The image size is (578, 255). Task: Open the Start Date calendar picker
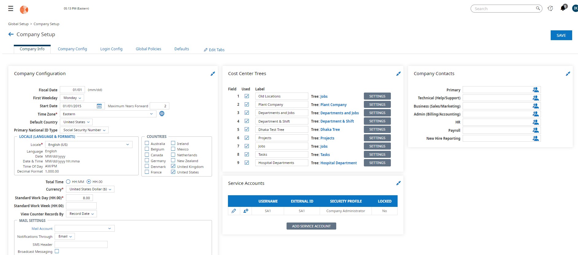[99, 106]
